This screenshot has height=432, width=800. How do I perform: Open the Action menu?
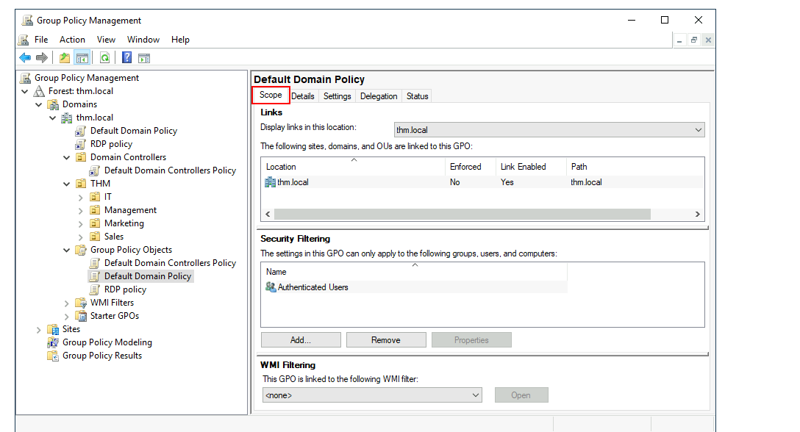[x=73, y=40]
